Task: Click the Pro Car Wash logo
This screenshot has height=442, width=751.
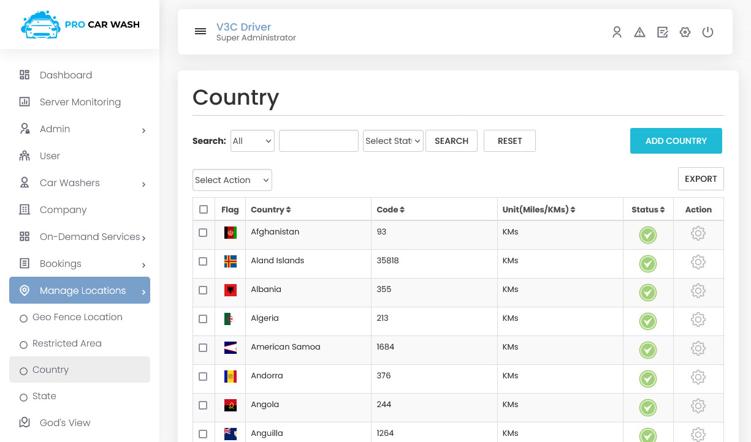Action: pos(80,25)
